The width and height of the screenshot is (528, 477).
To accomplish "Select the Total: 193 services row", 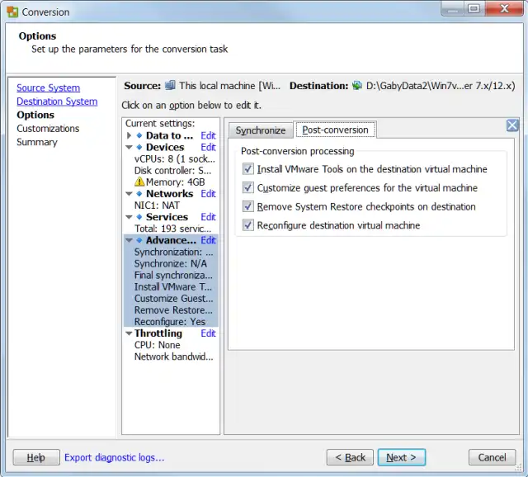I will click(x=171, y=229).
